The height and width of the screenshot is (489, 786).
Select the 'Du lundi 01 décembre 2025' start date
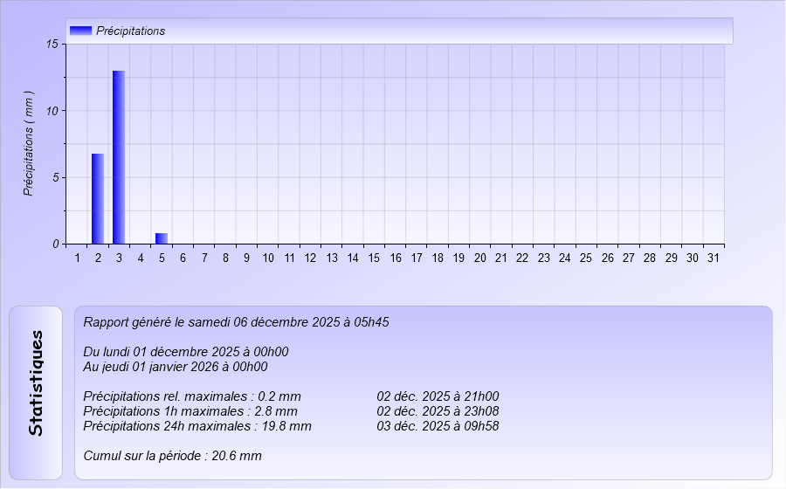[185, 352]
